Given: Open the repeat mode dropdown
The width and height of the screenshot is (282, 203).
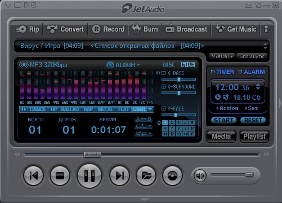Looking at the screenshot, I should [144, 126].
